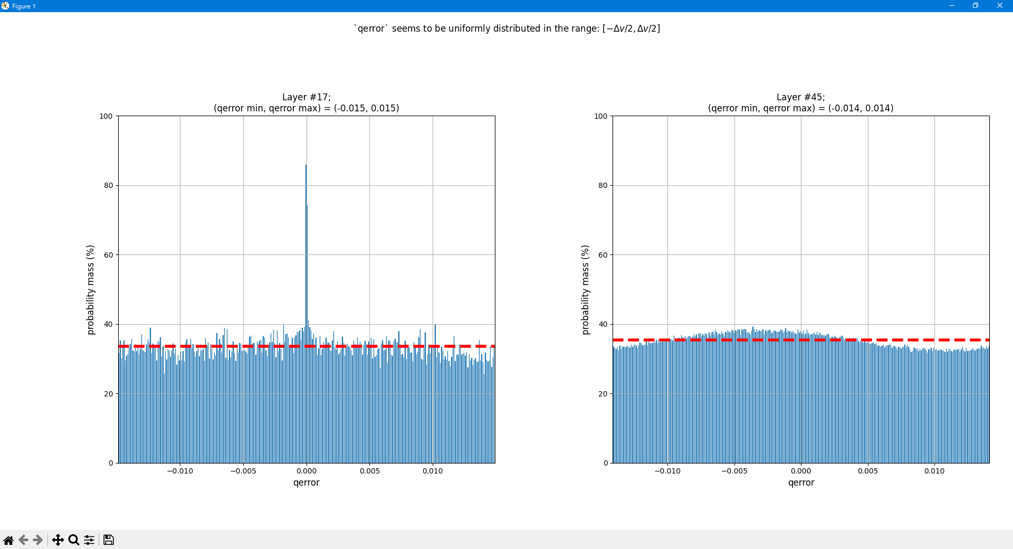1013x549 pixels.
Task: Click the 0.000 tick label on the left plot
Action: [307, 471]
